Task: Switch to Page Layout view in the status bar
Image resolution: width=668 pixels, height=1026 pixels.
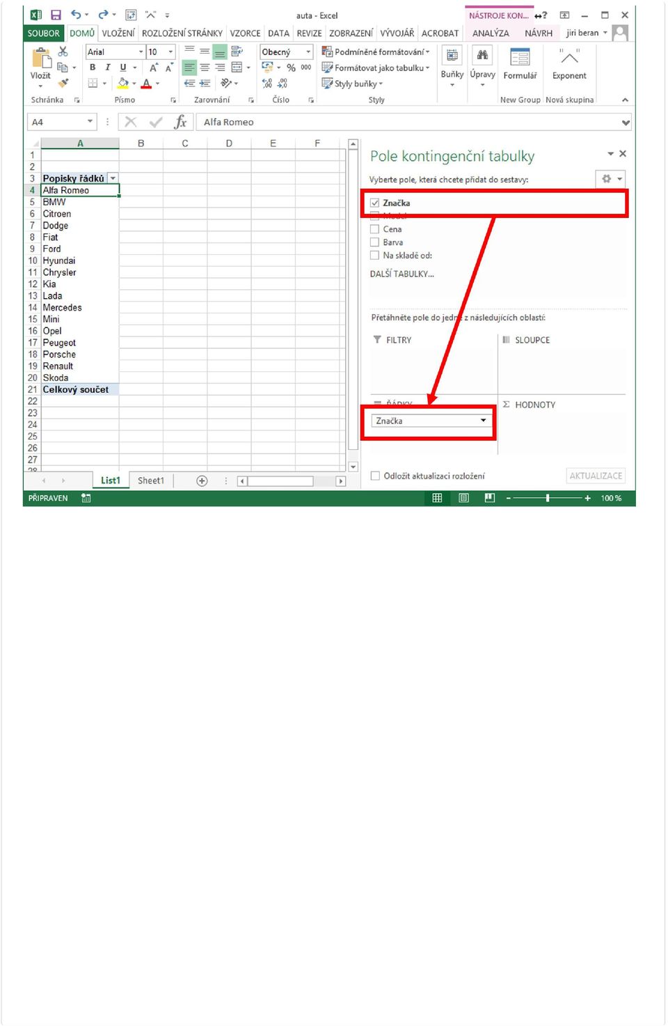Action: click(463, 498)
